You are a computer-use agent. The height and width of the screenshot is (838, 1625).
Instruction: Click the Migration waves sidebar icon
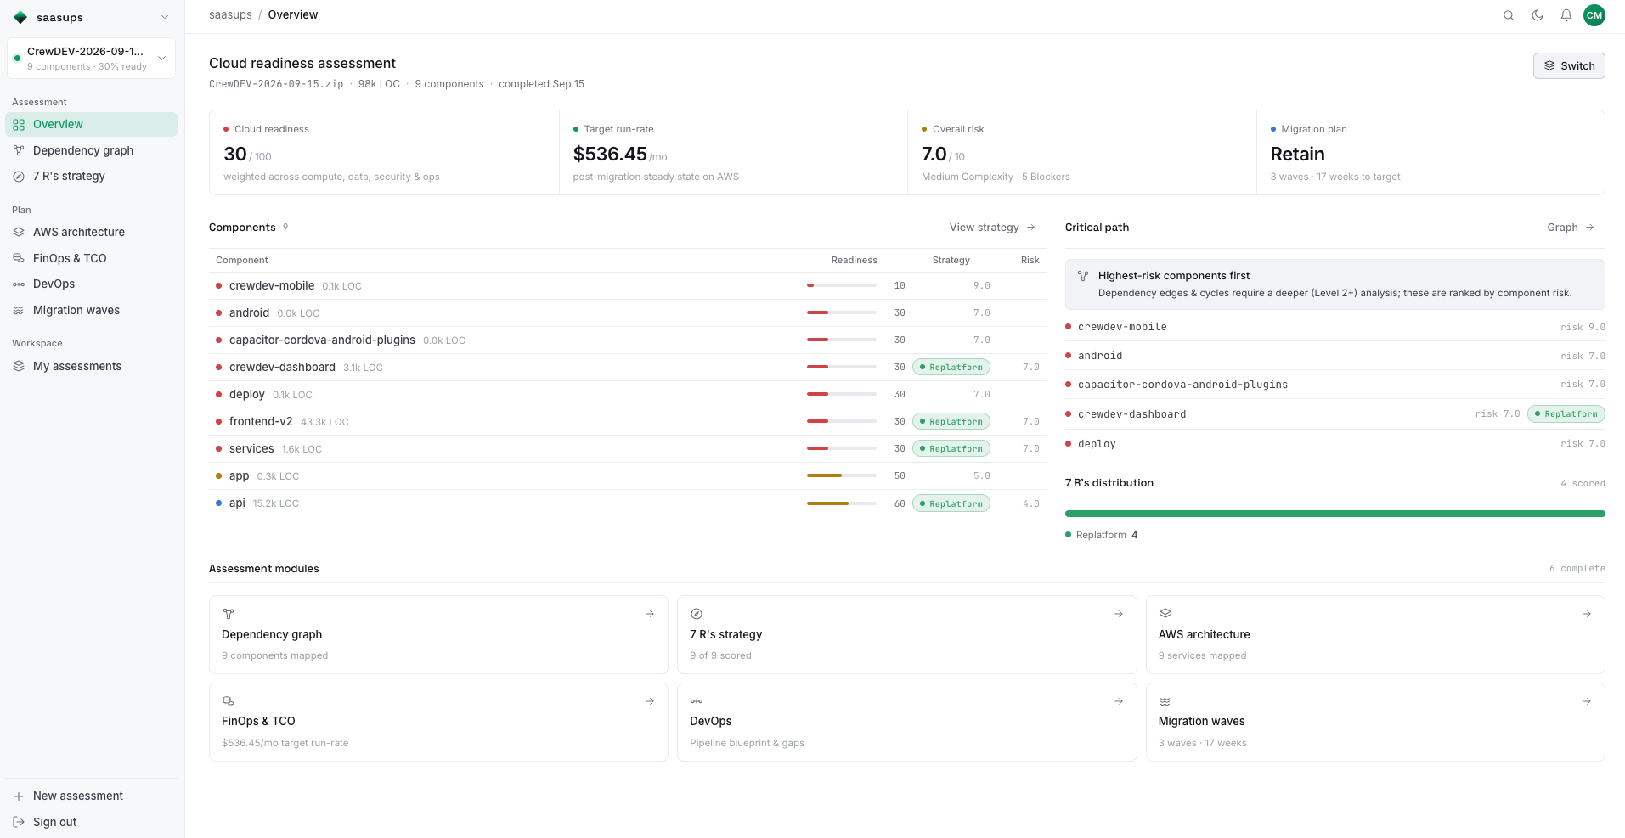19,310
